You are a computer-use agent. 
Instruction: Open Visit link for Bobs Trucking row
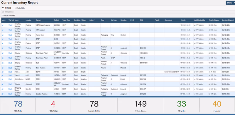10,68
